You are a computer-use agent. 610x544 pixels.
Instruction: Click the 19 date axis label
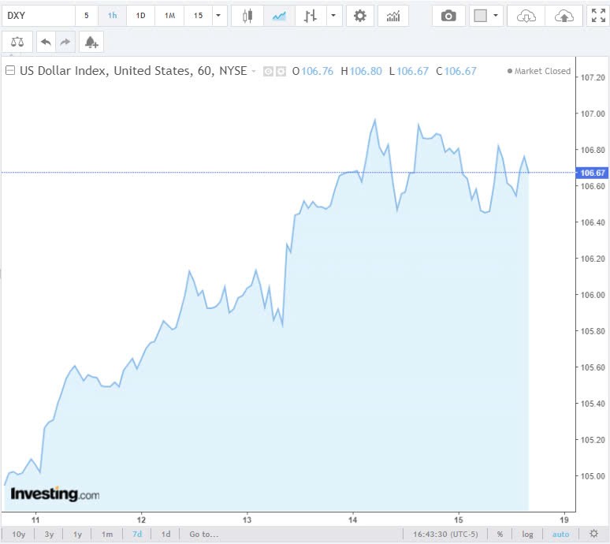pyautogui.click(x=564, y=520)
